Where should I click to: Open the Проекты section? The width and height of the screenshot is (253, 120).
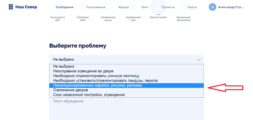pyautogui.click(x=168, y=7)
